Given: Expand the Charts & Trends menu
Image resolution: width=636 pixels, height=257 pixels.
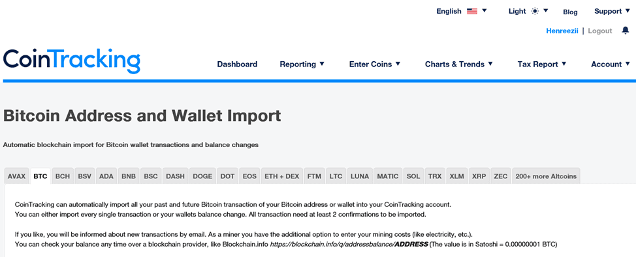Looking at the screenshot, I should (x=459, y=64).
